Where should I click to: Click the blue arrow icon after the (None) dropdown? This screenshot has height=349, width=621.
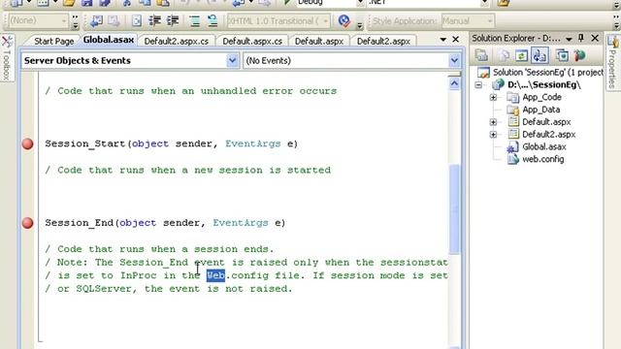tap(96, 20)
